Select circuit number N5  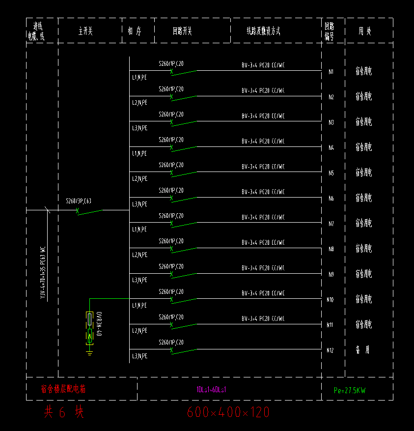(331, 173)
